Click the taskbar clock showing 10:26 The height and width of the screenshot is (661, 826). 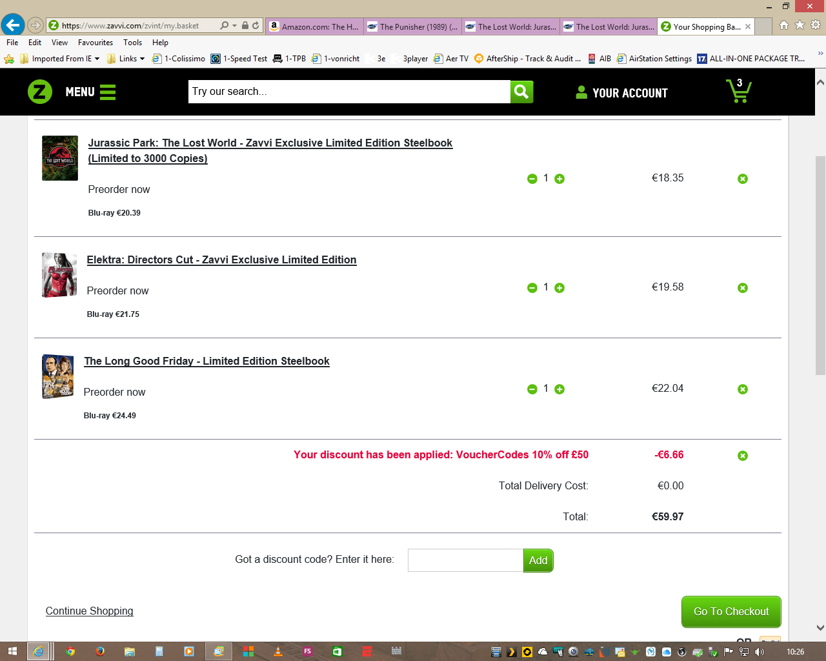tap(796, 651)
